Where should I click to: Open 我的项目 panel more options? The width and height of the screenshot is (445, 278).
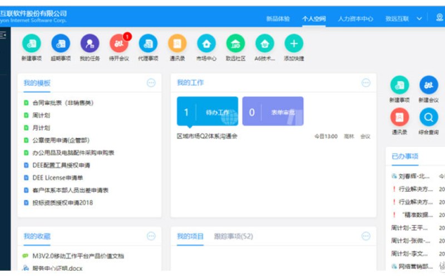pyautogui.click(x=366, y=236)
